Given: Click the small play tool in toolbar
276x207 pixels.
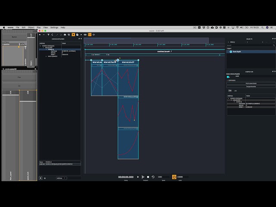Looking at the screenshot, I should [81, 34].
